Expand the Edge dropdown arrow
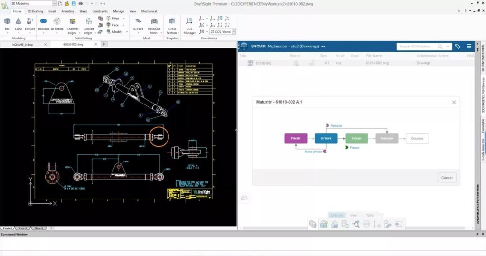 click(124, 19)
